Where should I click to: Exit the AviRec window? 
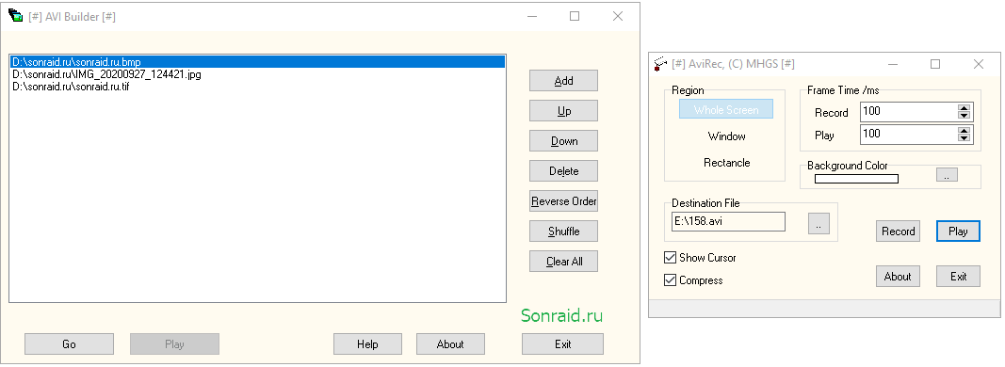[x=958, y=276]
